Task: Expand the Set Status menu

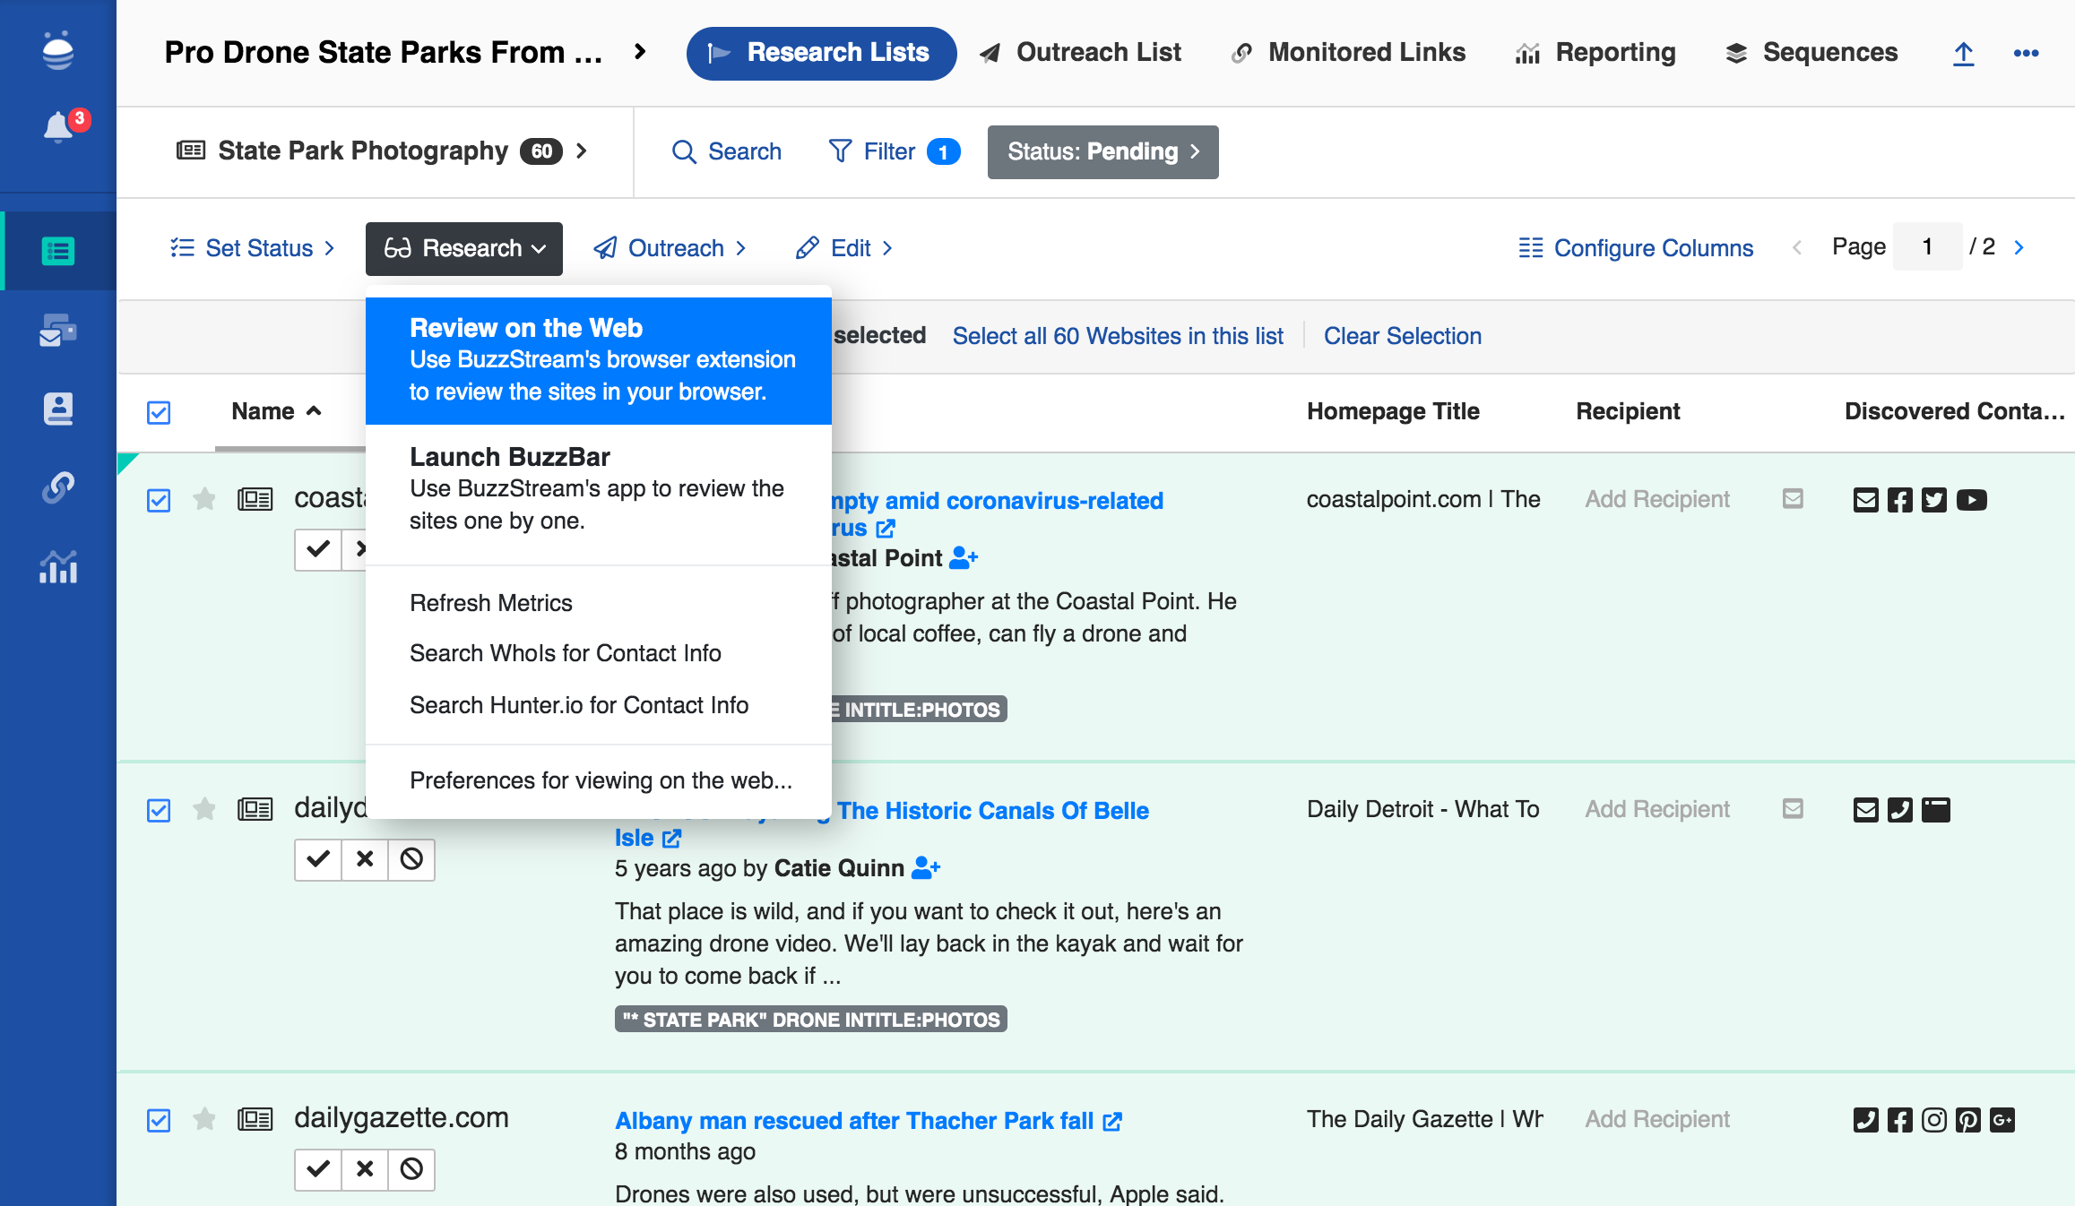Action: 253,248
